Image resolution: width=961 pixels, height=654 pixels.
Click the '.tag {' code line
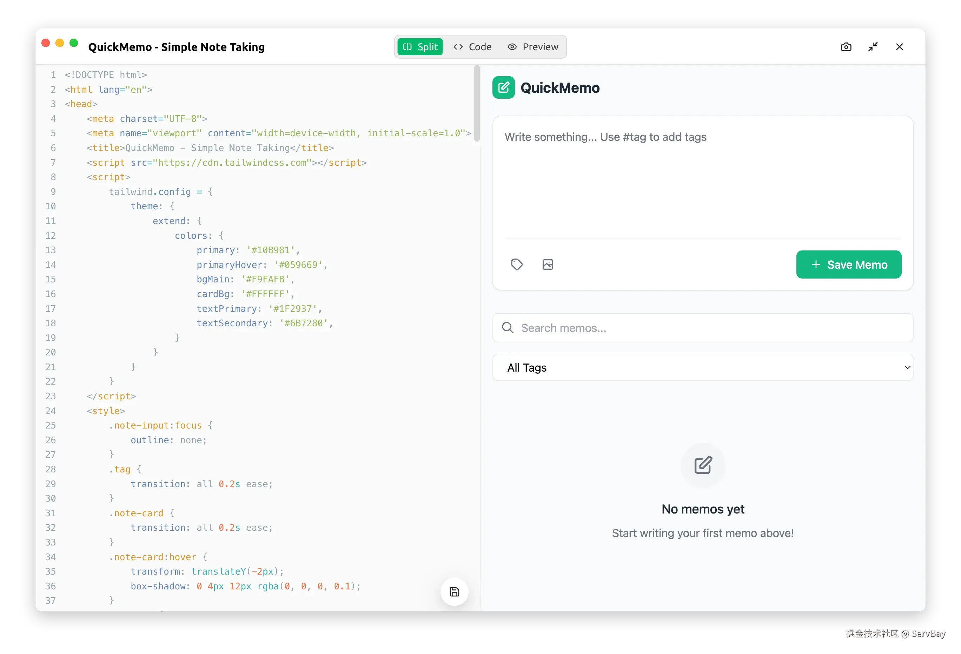tap(125, 469)
